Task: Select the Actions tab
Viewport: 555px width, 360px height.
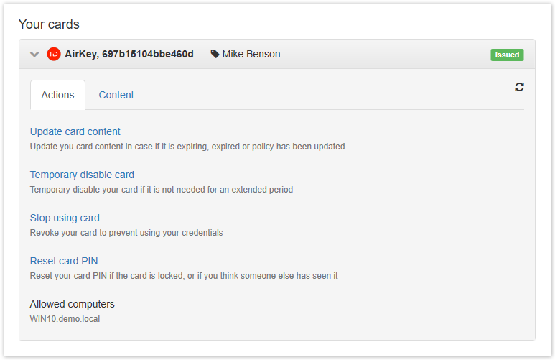Action: (57, 95)
